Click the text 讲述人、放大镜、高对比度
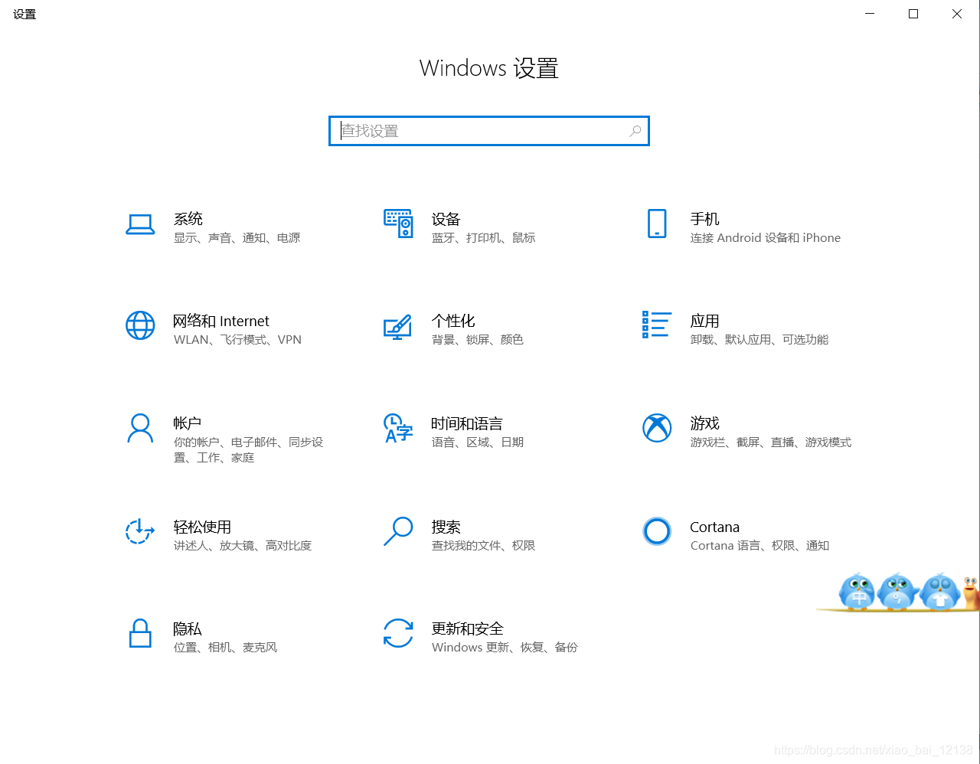980x764 pixels. pos(243,546)
